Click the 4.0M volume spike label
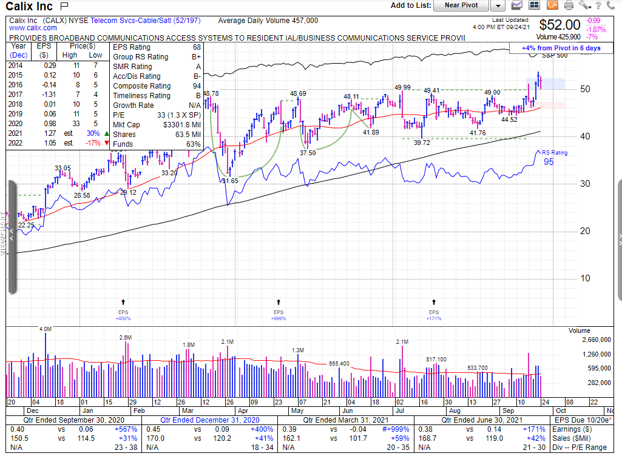Screen dimensions: 622x456 (x=46, y=329)
